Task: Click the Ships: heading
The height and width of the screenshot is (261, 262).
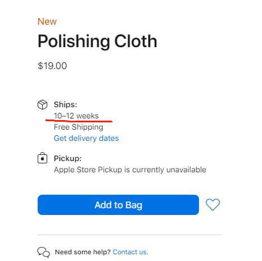Action: pos(65,104)
